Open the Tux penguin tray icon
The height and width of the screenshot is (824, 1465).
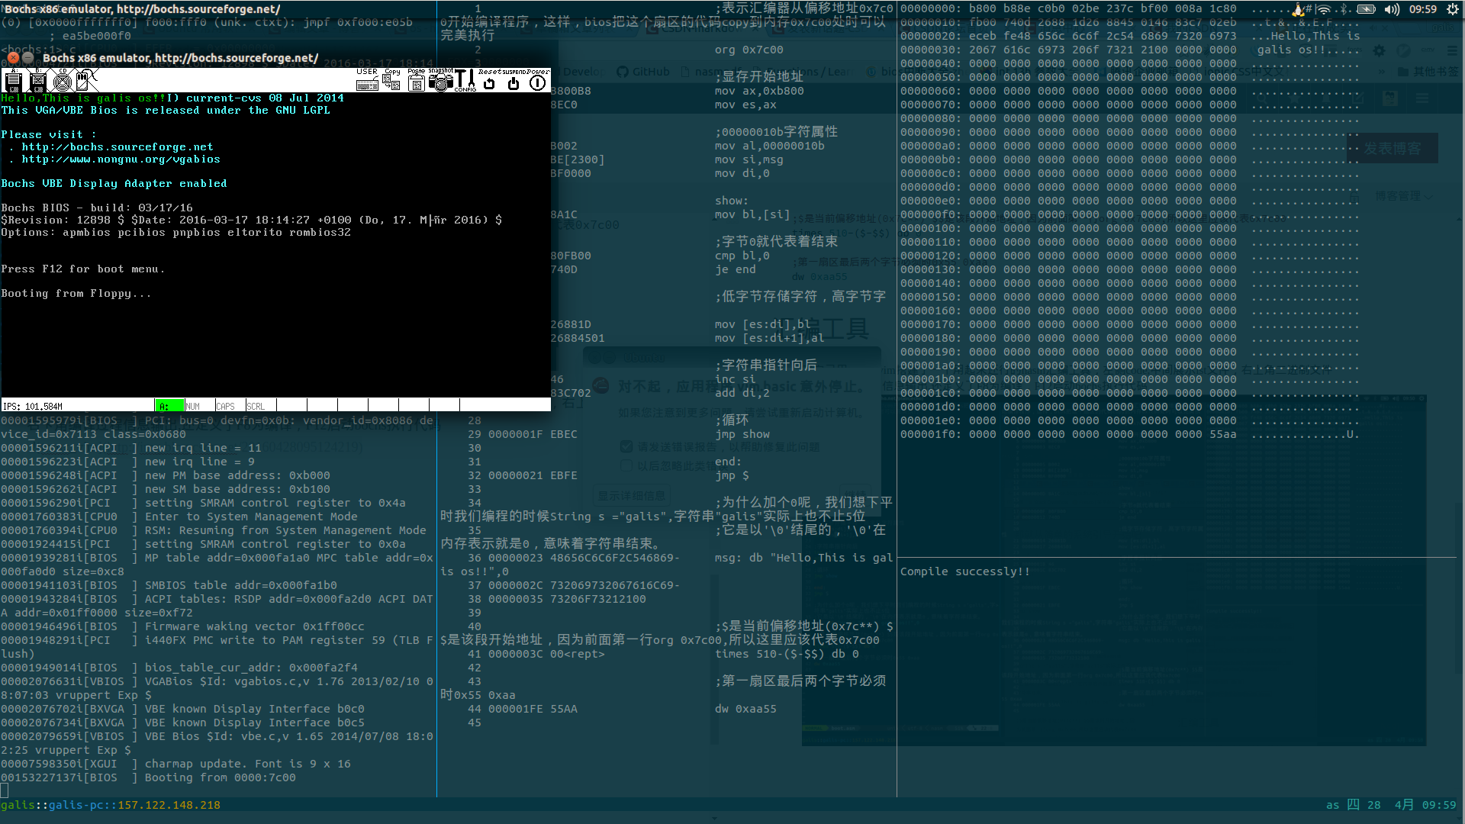(x=1299, y=9)
